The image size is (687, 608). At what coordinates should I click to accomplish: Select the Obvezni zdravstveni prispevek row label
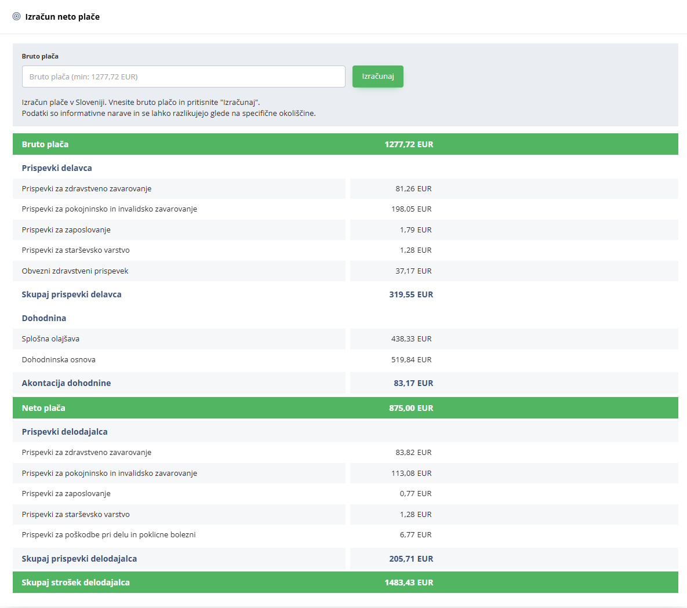(75, 271)
